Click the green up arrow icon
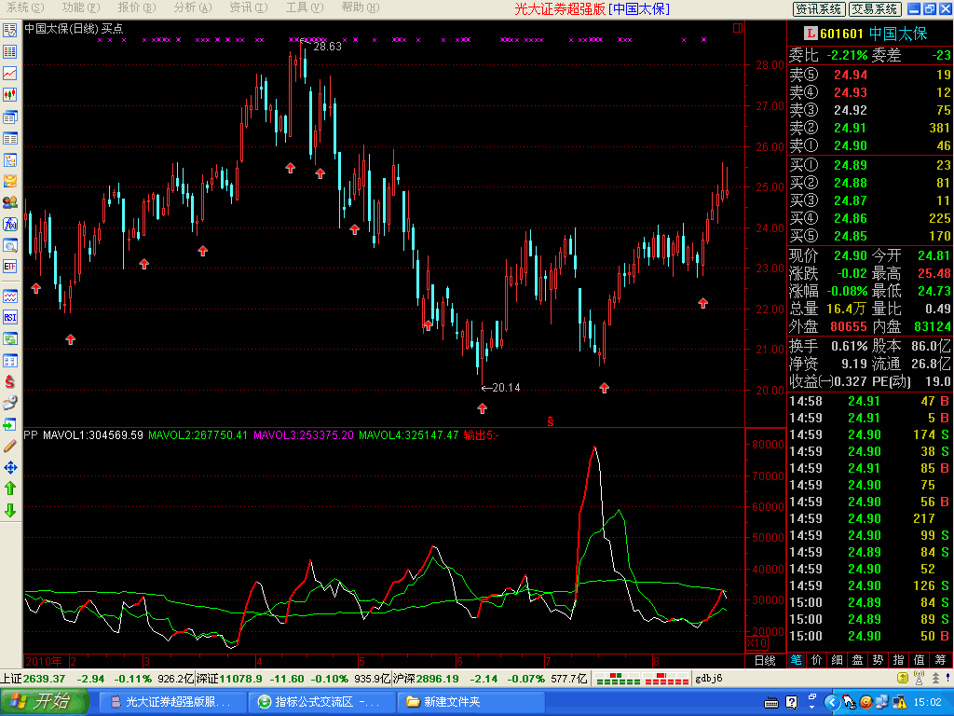954x716 pixels. [10, 489]
